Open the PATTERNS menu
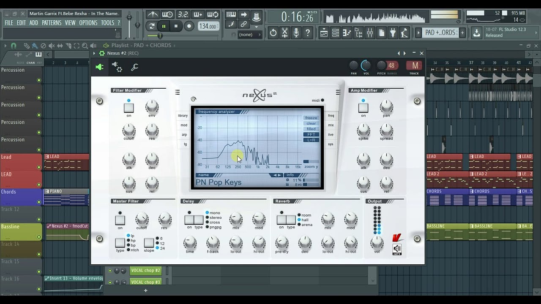541x304 pixels. click(x=52, y=23)
